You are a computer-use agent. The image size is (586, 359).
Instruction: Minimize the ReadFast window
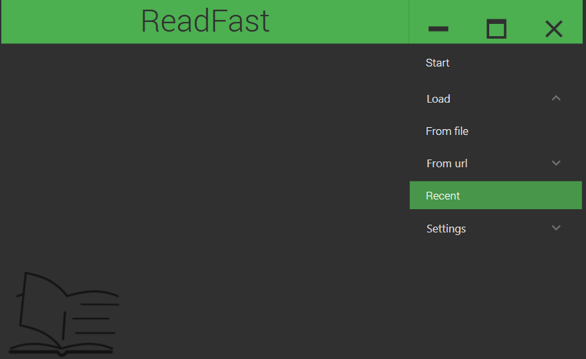click(x=438, y=29)
